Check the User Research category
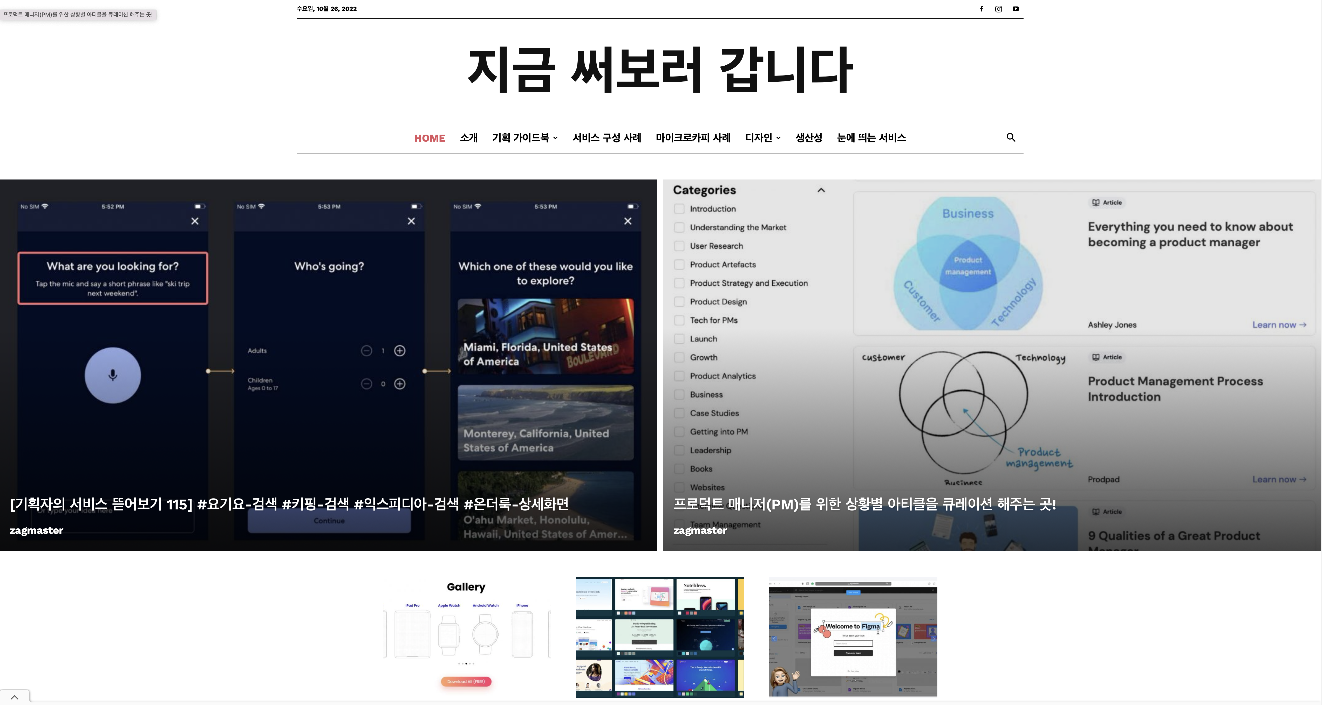This screenshot has height=705, width=1322. pyautogui.click(x=679, y=246)
